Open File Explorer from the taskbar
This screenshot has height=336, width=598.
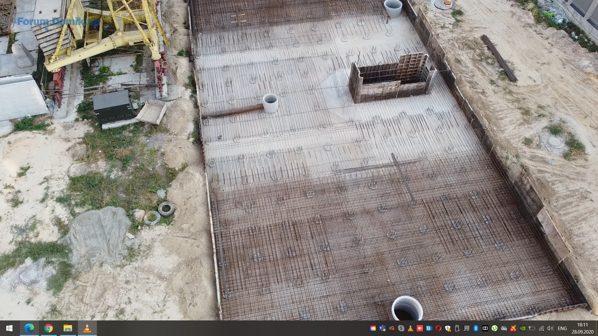tap(68, 328)
